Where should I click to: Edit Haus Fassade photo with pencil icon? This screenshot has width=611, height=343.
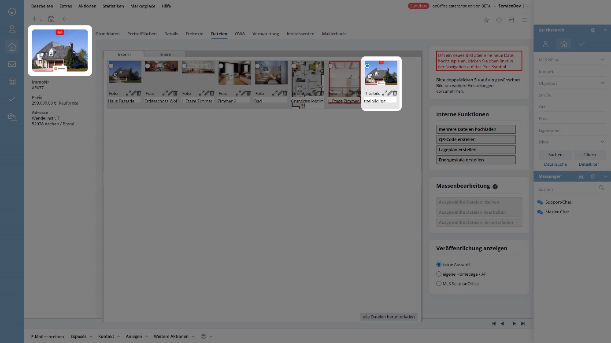[x=133, y=93]
